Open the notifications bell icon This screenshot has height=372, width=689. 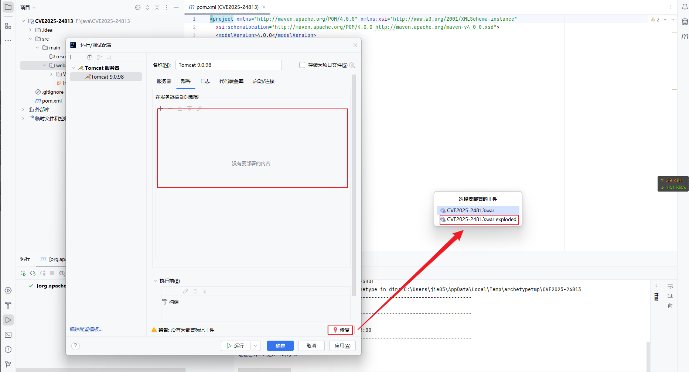685,7
